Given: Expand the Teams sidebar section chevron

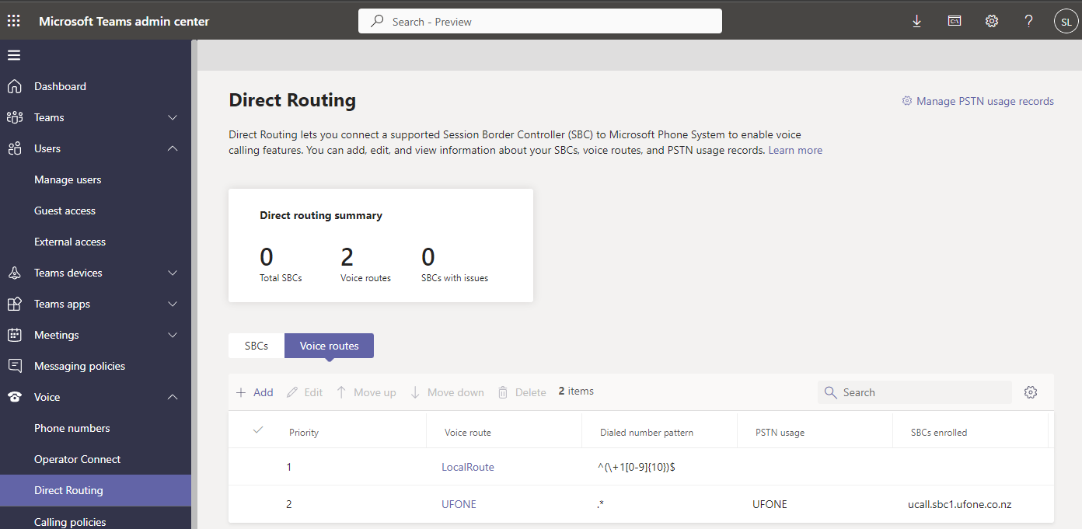Looking at the screenshot, I should pyautogui.click(x=173, y=117).
